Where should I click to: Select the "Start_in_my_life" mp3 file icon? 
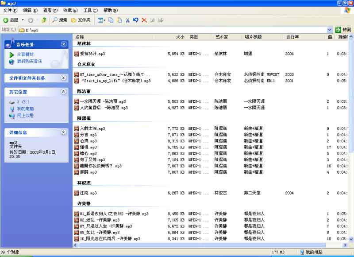(77, 81)
